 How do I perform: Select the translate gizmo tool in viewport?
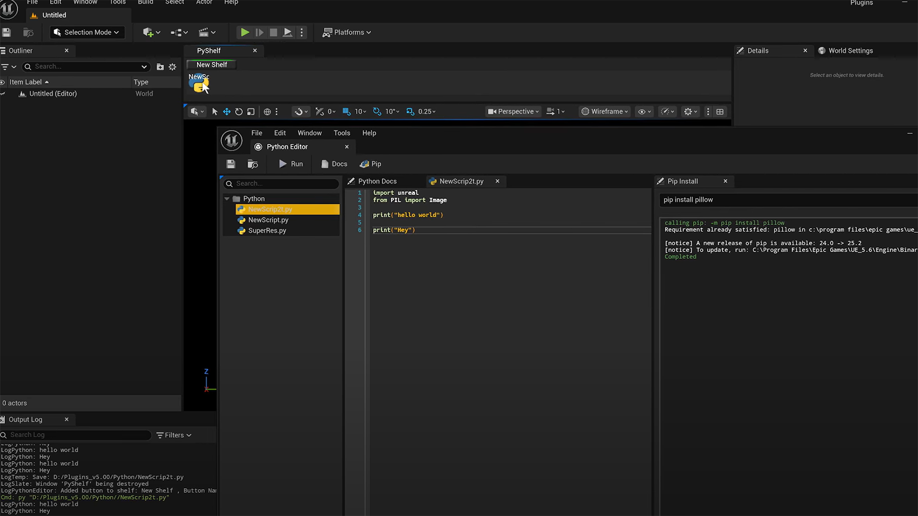click(227, 111)
